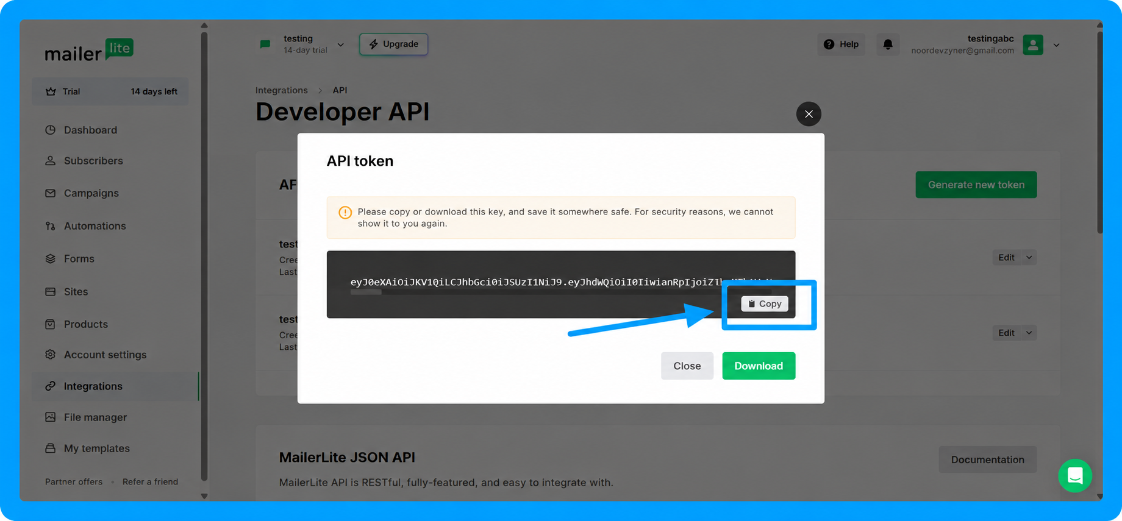This screenshot has width=1122, height=521.
Task: Expand the first token's Edit dropdown arrow
Action: point(1029,258)
